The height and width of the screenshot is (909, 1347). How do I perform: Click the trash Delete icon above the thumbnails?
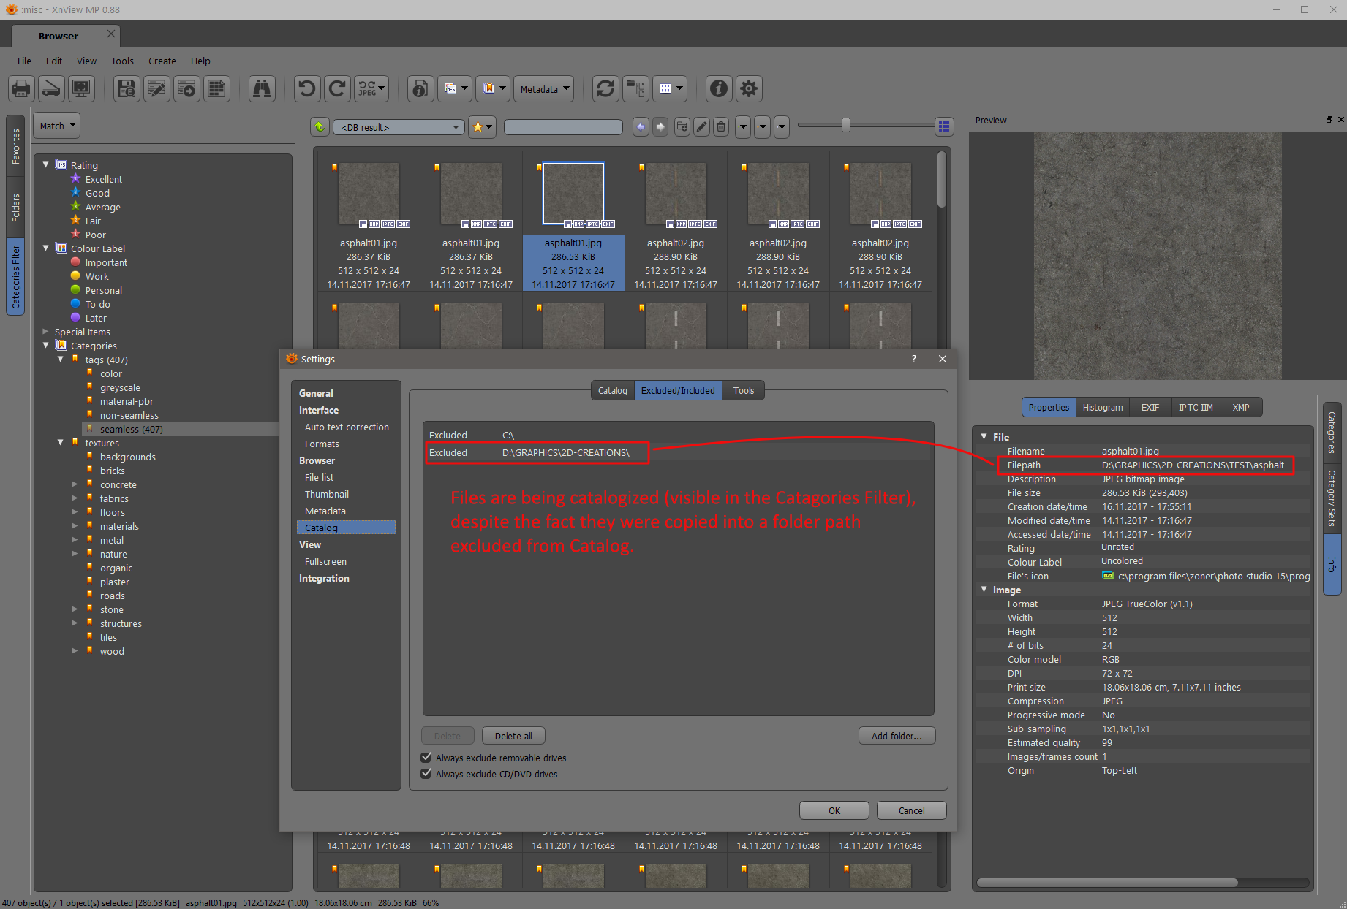tap(721, 127)
